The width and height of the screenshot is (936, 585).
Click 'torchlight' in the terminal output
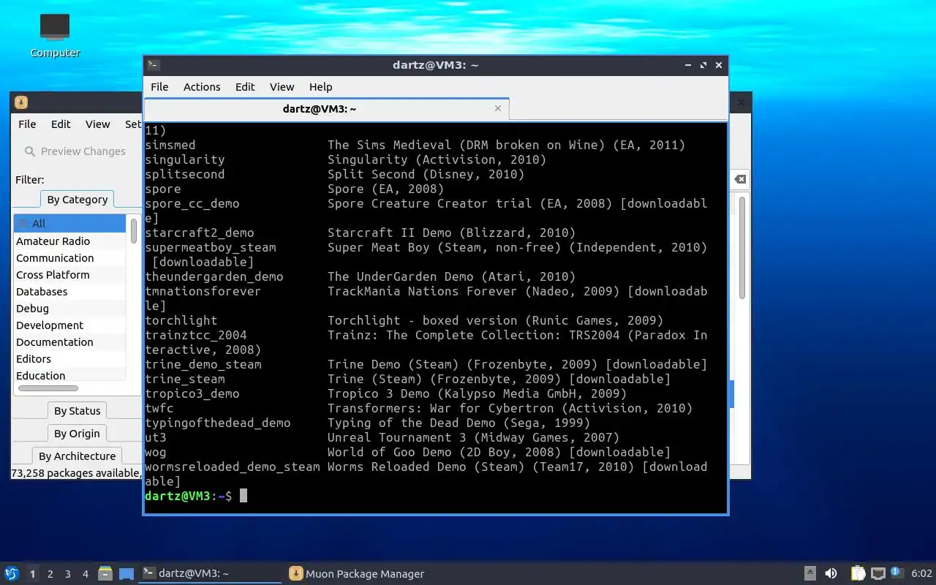181,320
